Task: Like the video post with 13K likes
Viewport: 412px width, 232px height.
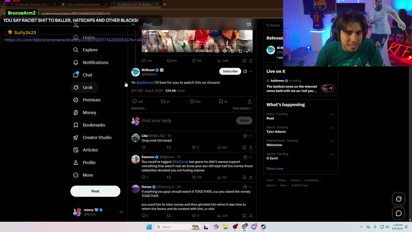Action: [x=196, y=61]
